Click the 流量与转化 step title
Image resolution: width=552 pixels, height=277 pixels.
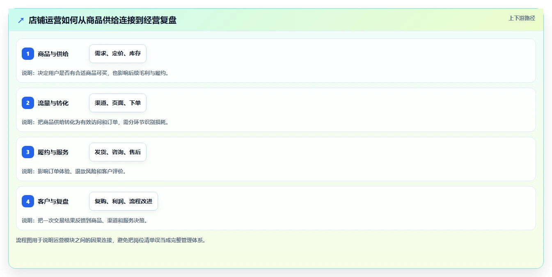click(x=53, y=103)
